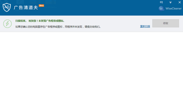Open the feedback message icon in the title bar
The height and width of the screenshot is (111, 183).
161,2
